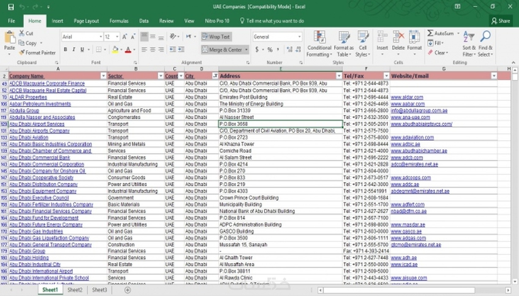The height and width of the screenshot is (296, 519).
Task: Open the File tab
Action: tap(12, 21)
